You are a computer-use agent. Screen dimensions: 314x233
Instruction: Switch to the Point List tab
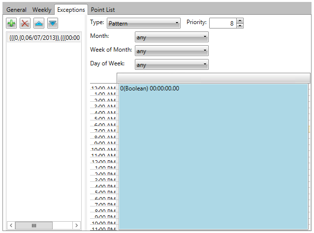103,10
